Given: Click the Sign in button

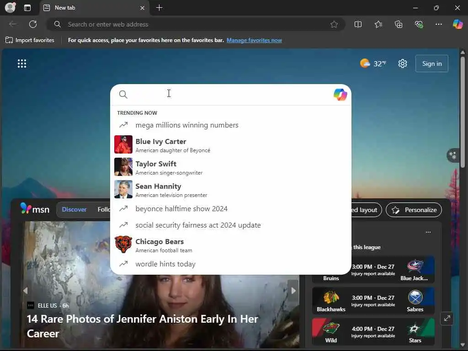Looking at the screenshot, I should tap(431, 64).
